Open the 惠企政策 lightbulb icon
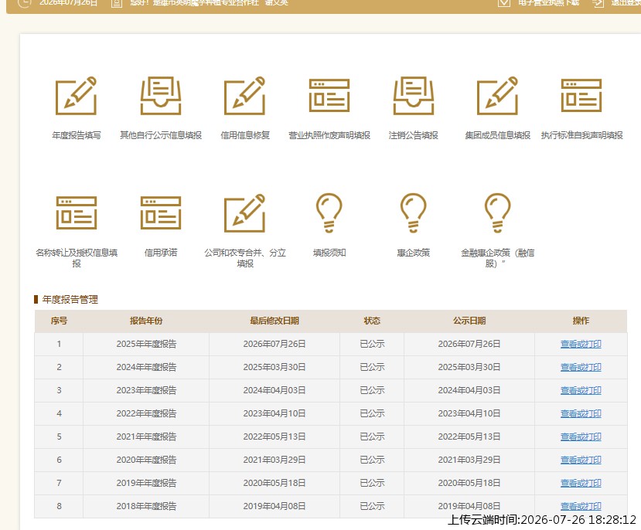Viewport: 641px width, 530px height. point(414,213)
